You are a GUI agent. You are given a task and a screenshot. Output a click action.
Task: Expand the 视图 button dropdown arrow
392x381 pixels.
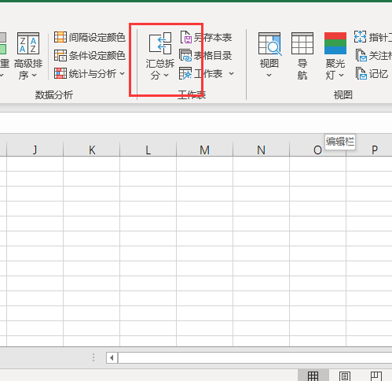(269, 76)
